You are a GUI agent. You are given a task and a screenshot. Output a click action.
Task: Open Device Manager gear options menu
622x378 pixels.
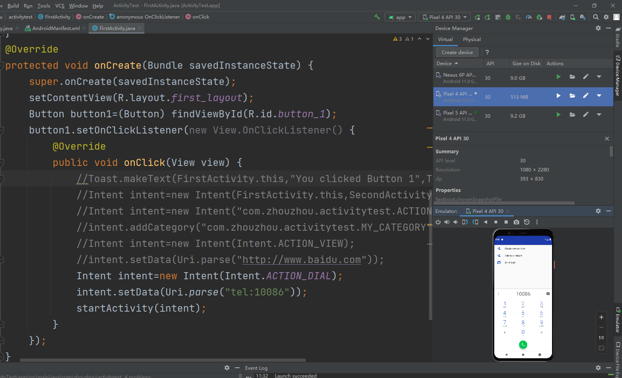click(598, 28)
